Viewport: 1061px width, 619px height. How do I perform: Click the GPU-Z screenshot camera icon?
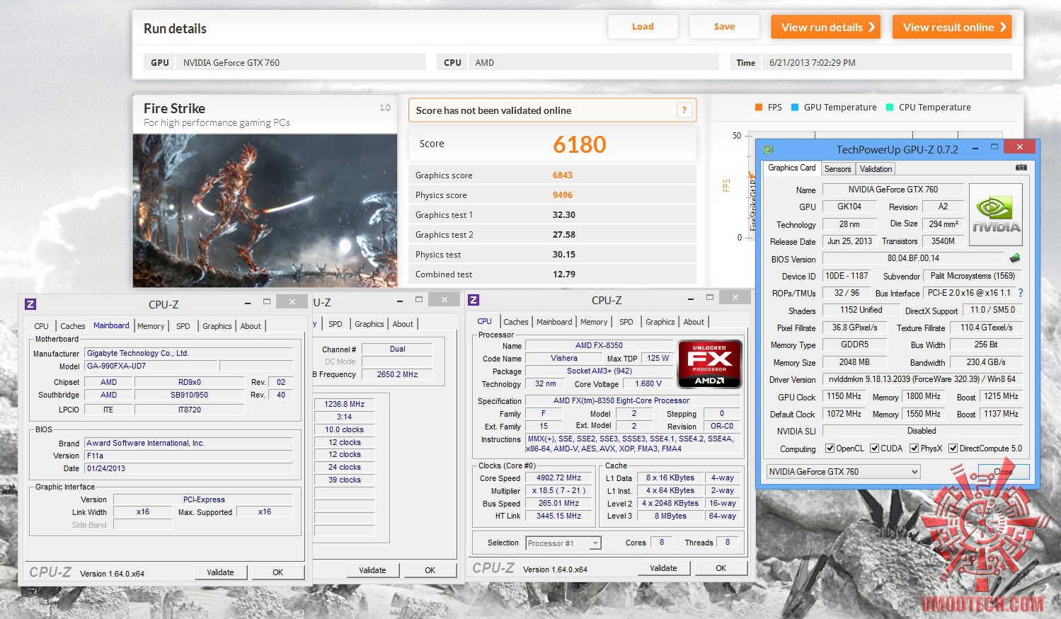pyautogui.click(x=1021, y=168)
